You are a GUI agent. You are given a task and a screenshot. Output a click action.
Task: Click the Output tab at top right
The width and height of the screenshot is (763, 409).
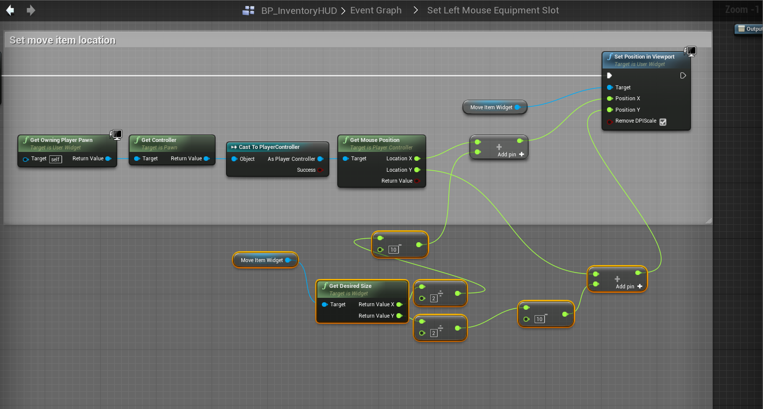click(x=750, y=29)
